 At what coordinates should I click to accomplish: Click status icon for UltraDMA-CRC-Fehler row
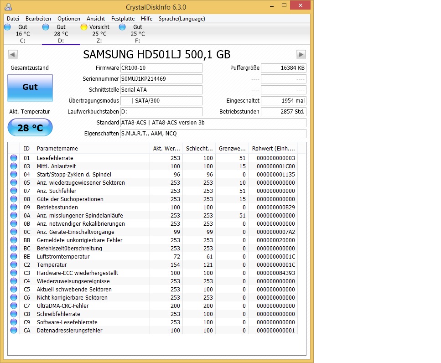pyautogui.click(x=14, y=306)
